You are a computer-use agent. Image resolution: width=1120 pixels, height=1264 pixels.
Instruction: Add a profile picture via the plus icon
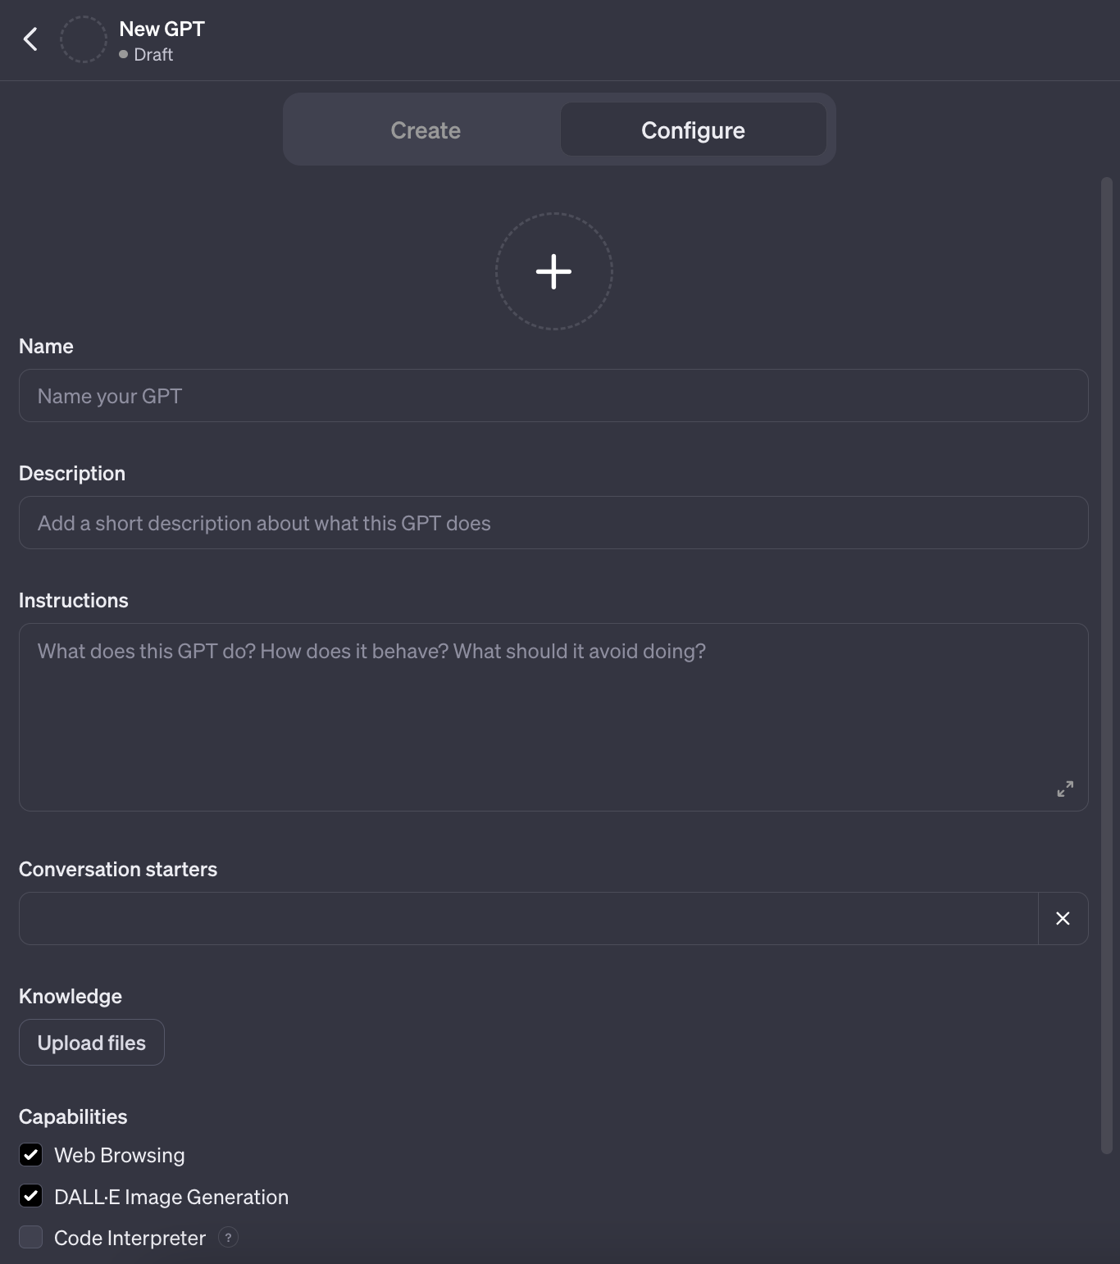click(x=554, y=271)
